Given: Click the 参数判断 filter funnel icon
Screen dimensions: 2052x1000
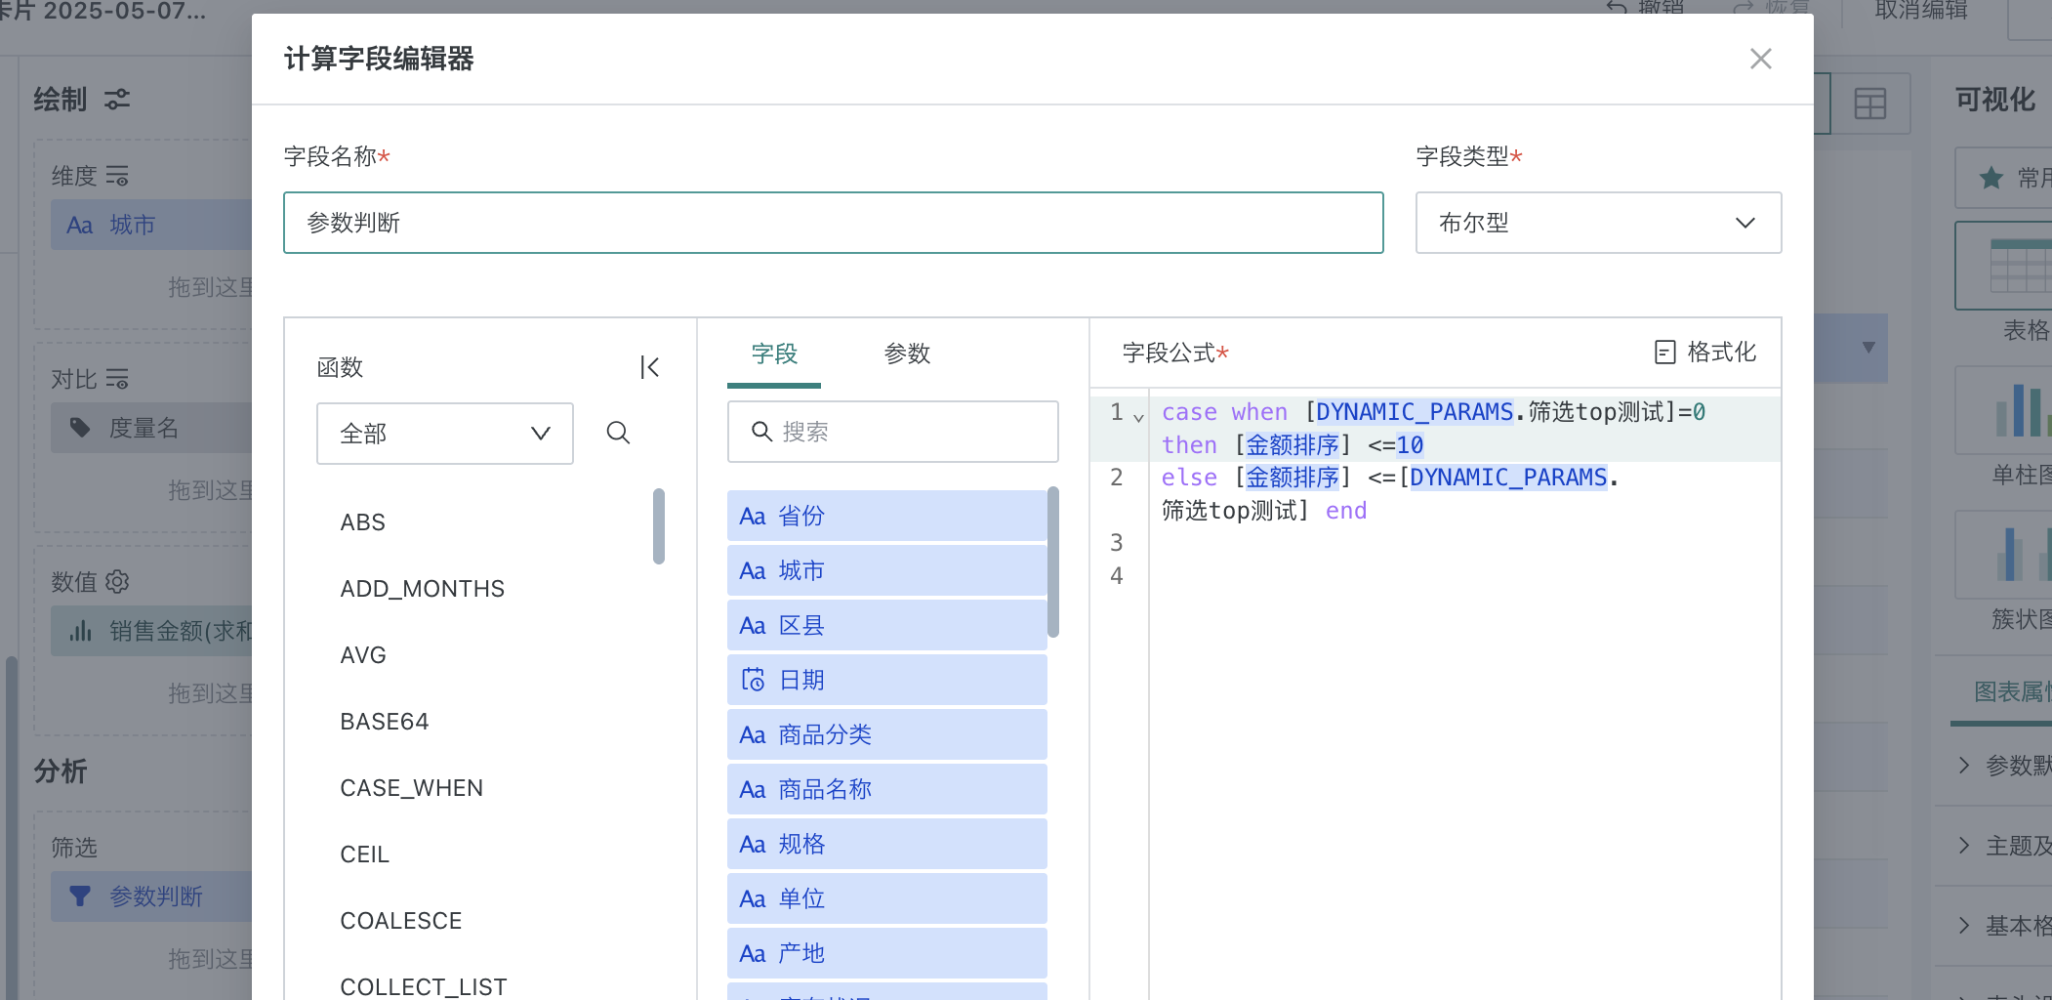Looking at the screenshot, I should 80,896.
